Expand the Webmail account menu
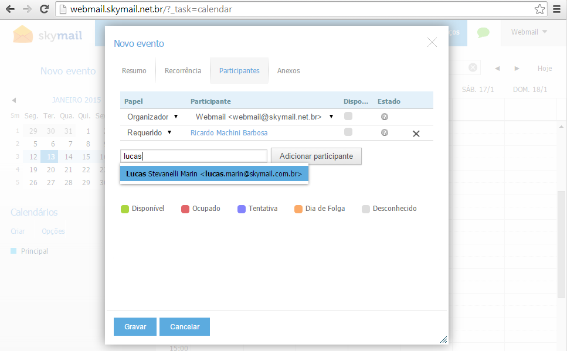567x351 pixels. pyautogui.click(x=529, y=32)
